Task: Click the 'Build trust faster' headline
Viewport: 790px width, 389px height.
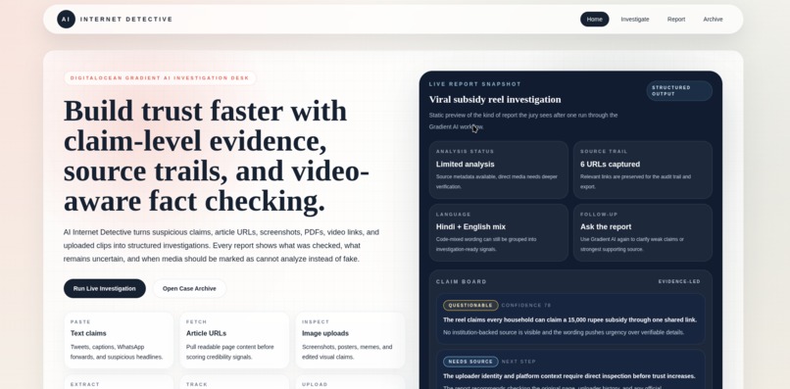Action: pyautogui.click(x=217, y=156)
